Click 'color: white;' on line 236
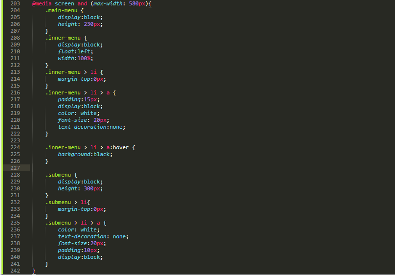This screenshot has width=395, height=275. tap(79, 230)
